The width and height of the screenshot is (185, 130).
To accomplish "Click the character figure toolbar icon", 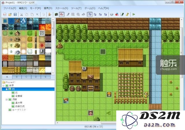I will point(50,14).
